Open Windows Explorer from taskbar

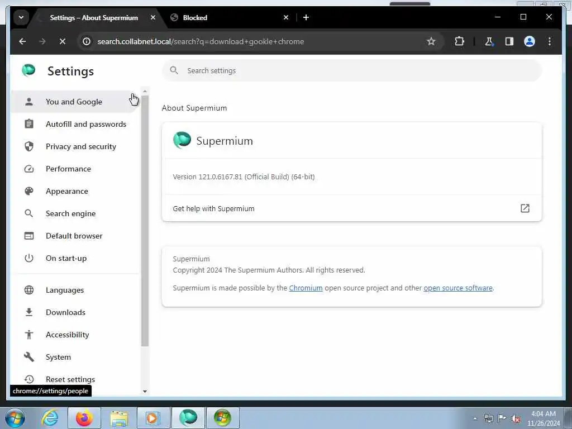[x=119, y=418]
